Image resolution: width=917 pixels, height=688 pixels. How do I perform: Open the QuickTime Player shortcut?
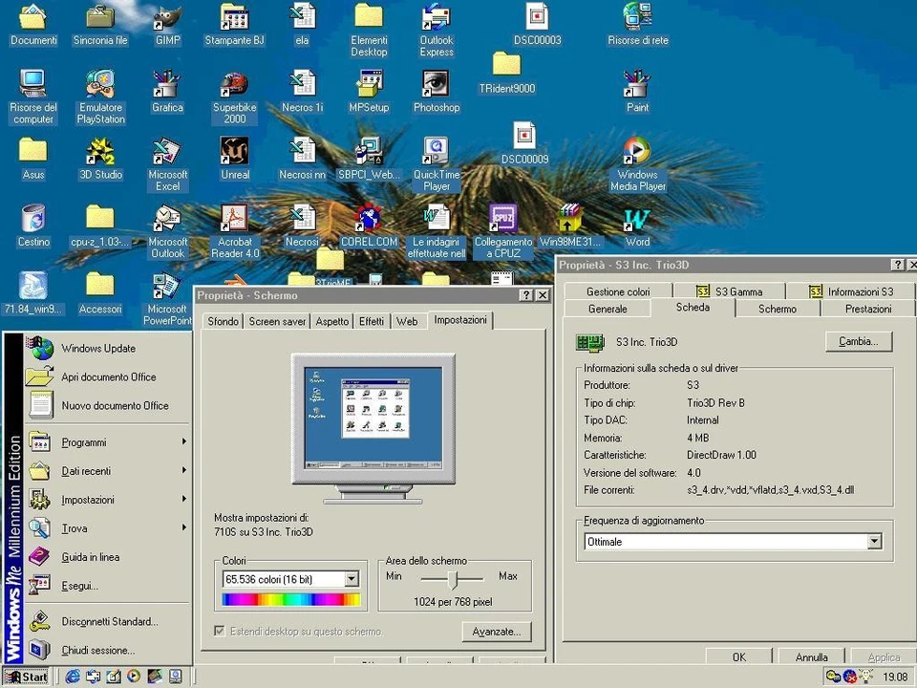click(x=436, y=153)
